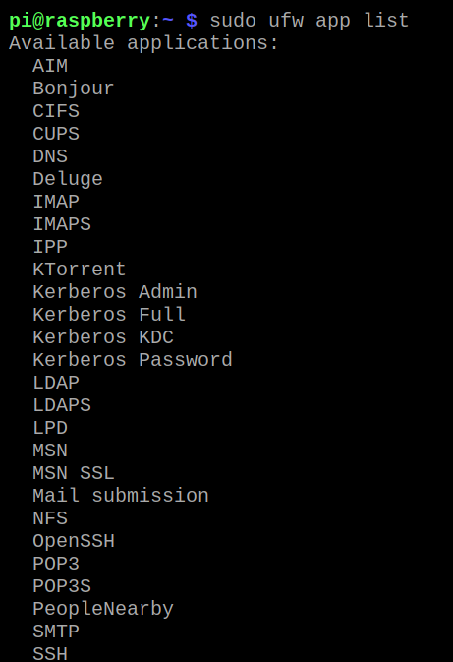Click the LDAPS entry
This screenshot has height=662, width=453.
[x=62, y=405]
